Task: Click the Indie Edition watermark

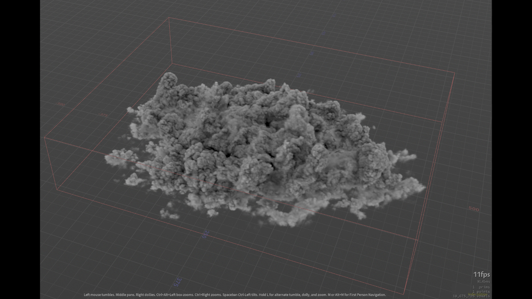Action: (477, 294)
